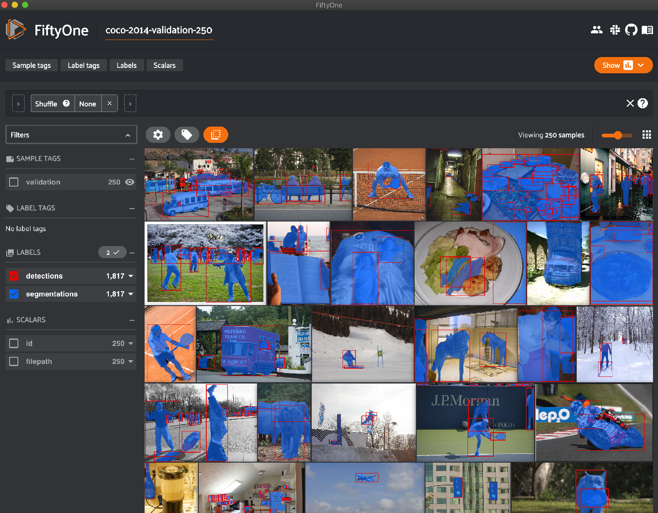
Task: Expand the filepath scalar dropdown
Action: pyautogui.click(x=131, y=361)
